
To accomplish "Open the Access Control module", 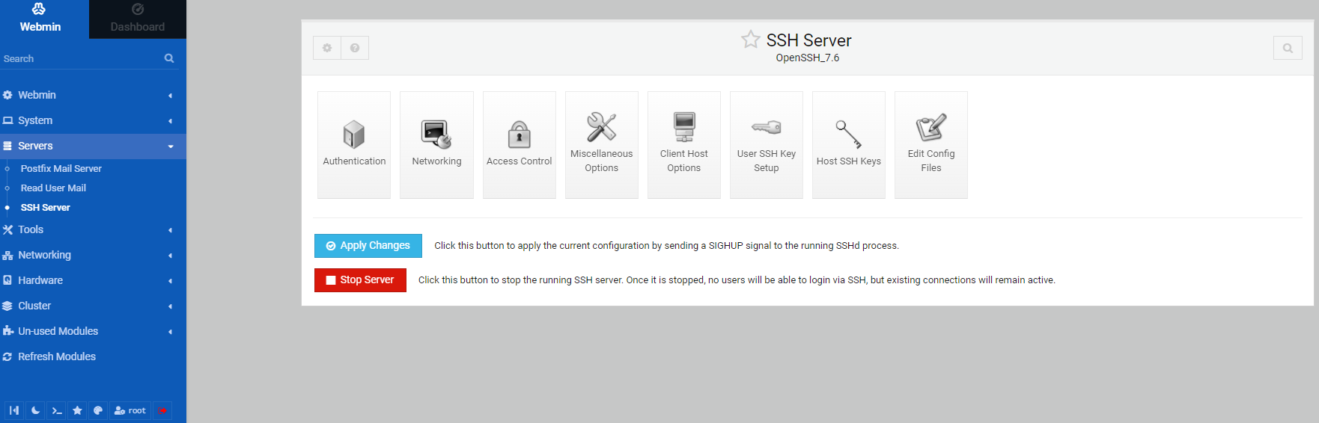I will pyautogui.click(x=519, y=144).
